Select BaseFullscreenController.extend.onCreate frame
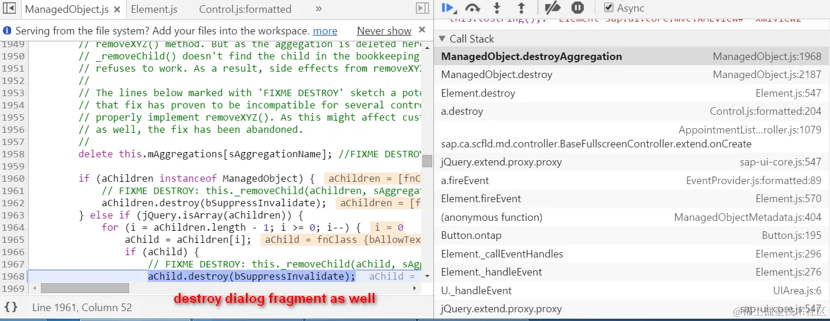This screenshot has height=321, width=830. click(x=631, y=137)
